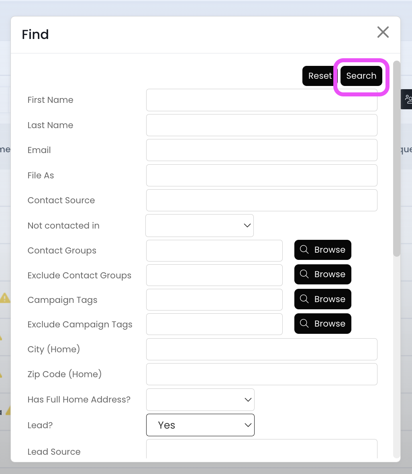Click the dialog's vertical scrollbar
This screenshot has height=474, width=412.
397,159
